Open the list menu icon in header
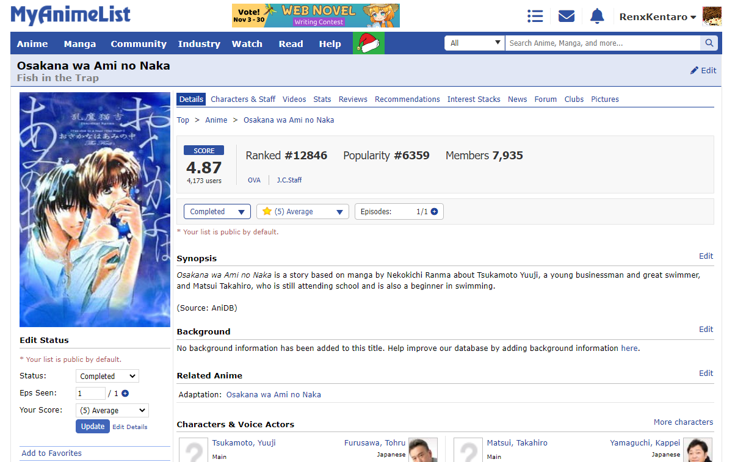This screenshot has width=735, height=462. (535, 16)
